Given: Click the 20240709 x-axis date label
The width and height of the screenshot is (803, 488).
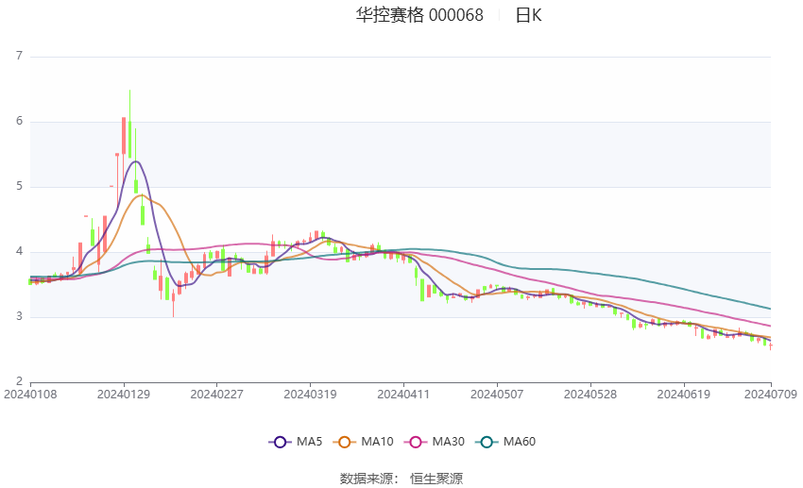Looking at the screenshot, I should 771,395.
